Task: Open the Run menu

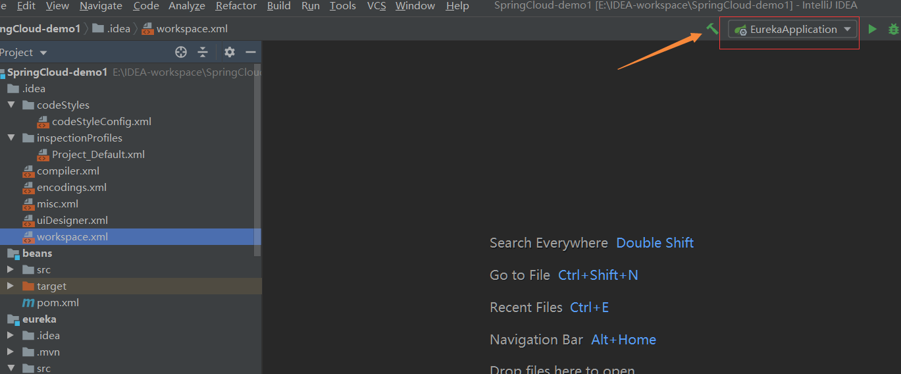Action: [x=311, y=6]
